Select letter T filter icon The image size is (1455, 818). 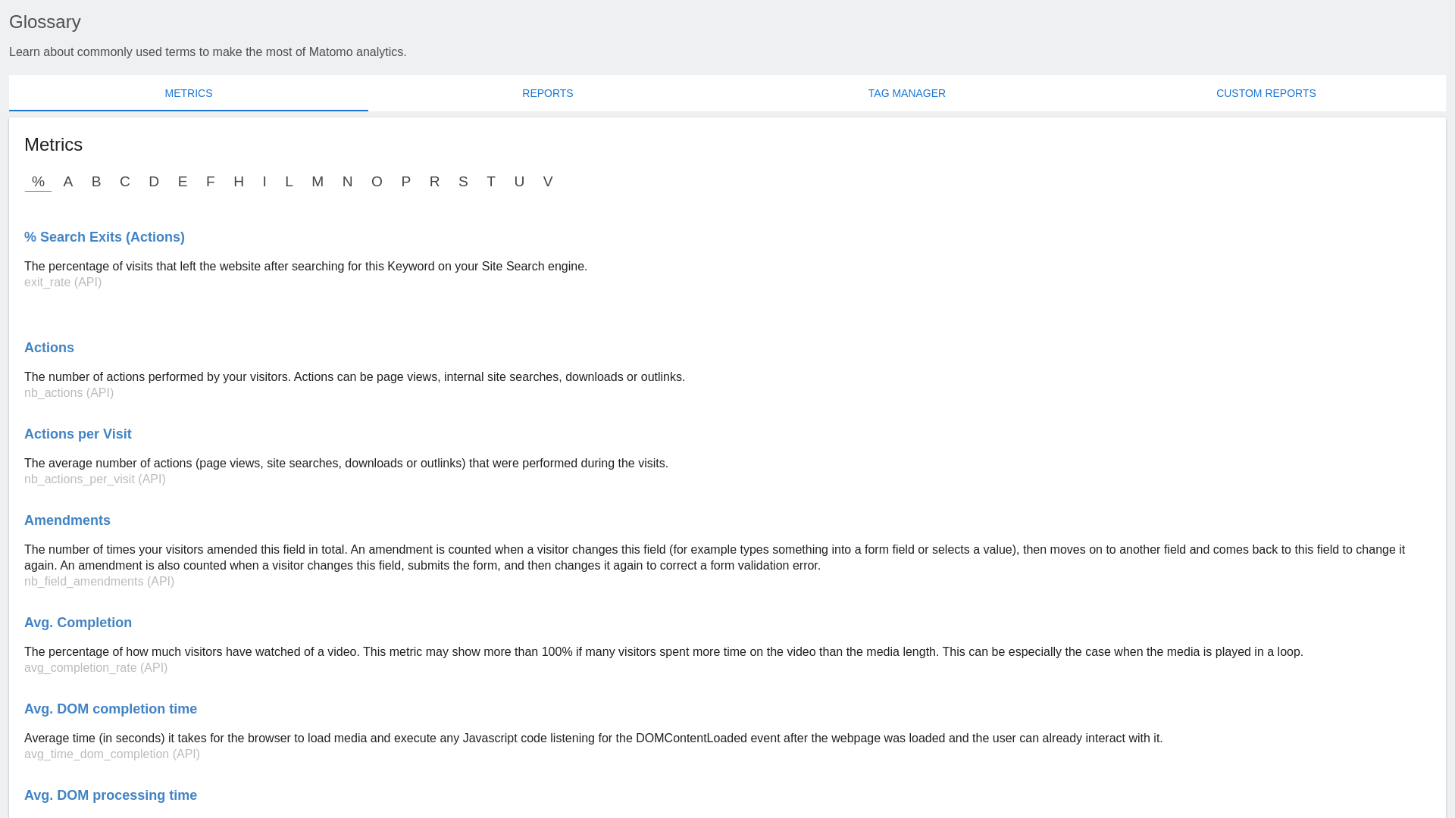[492, 182]
